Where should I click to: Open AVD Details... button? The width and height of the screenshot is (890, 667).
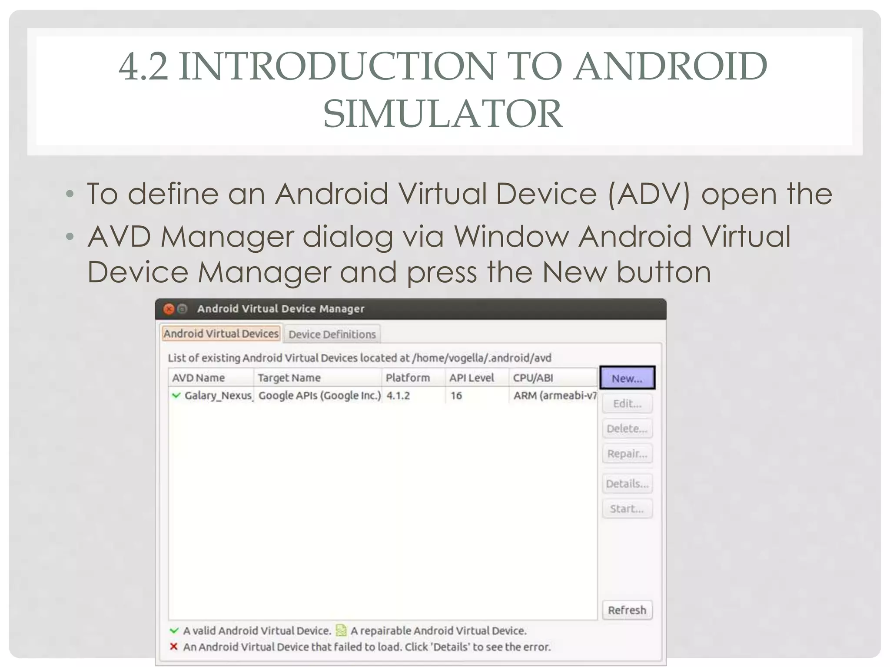(627, 483)
